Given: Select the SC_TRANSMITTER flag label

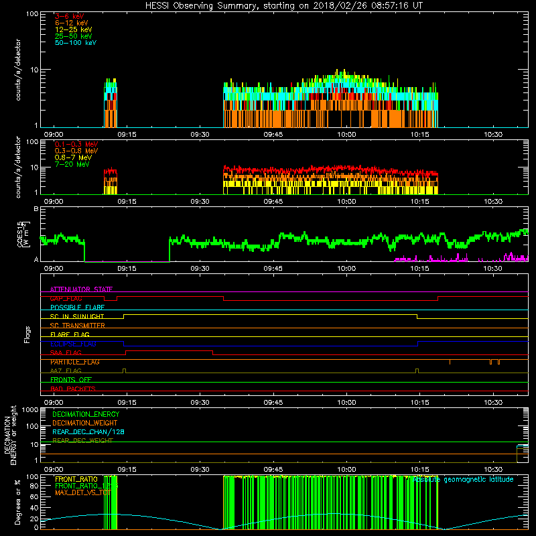Looking at the screenshot, I should tap(78, 326).
